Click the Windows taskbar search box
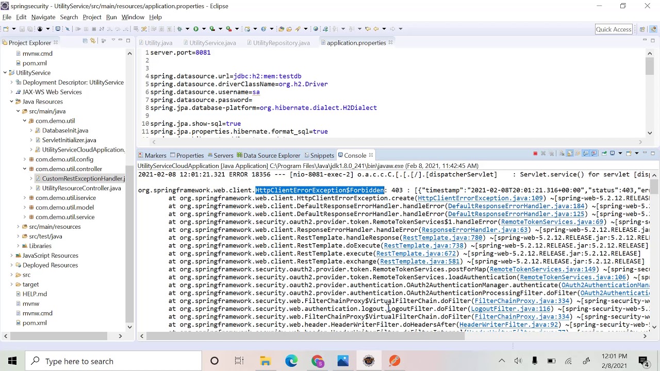 click(113, 361)
